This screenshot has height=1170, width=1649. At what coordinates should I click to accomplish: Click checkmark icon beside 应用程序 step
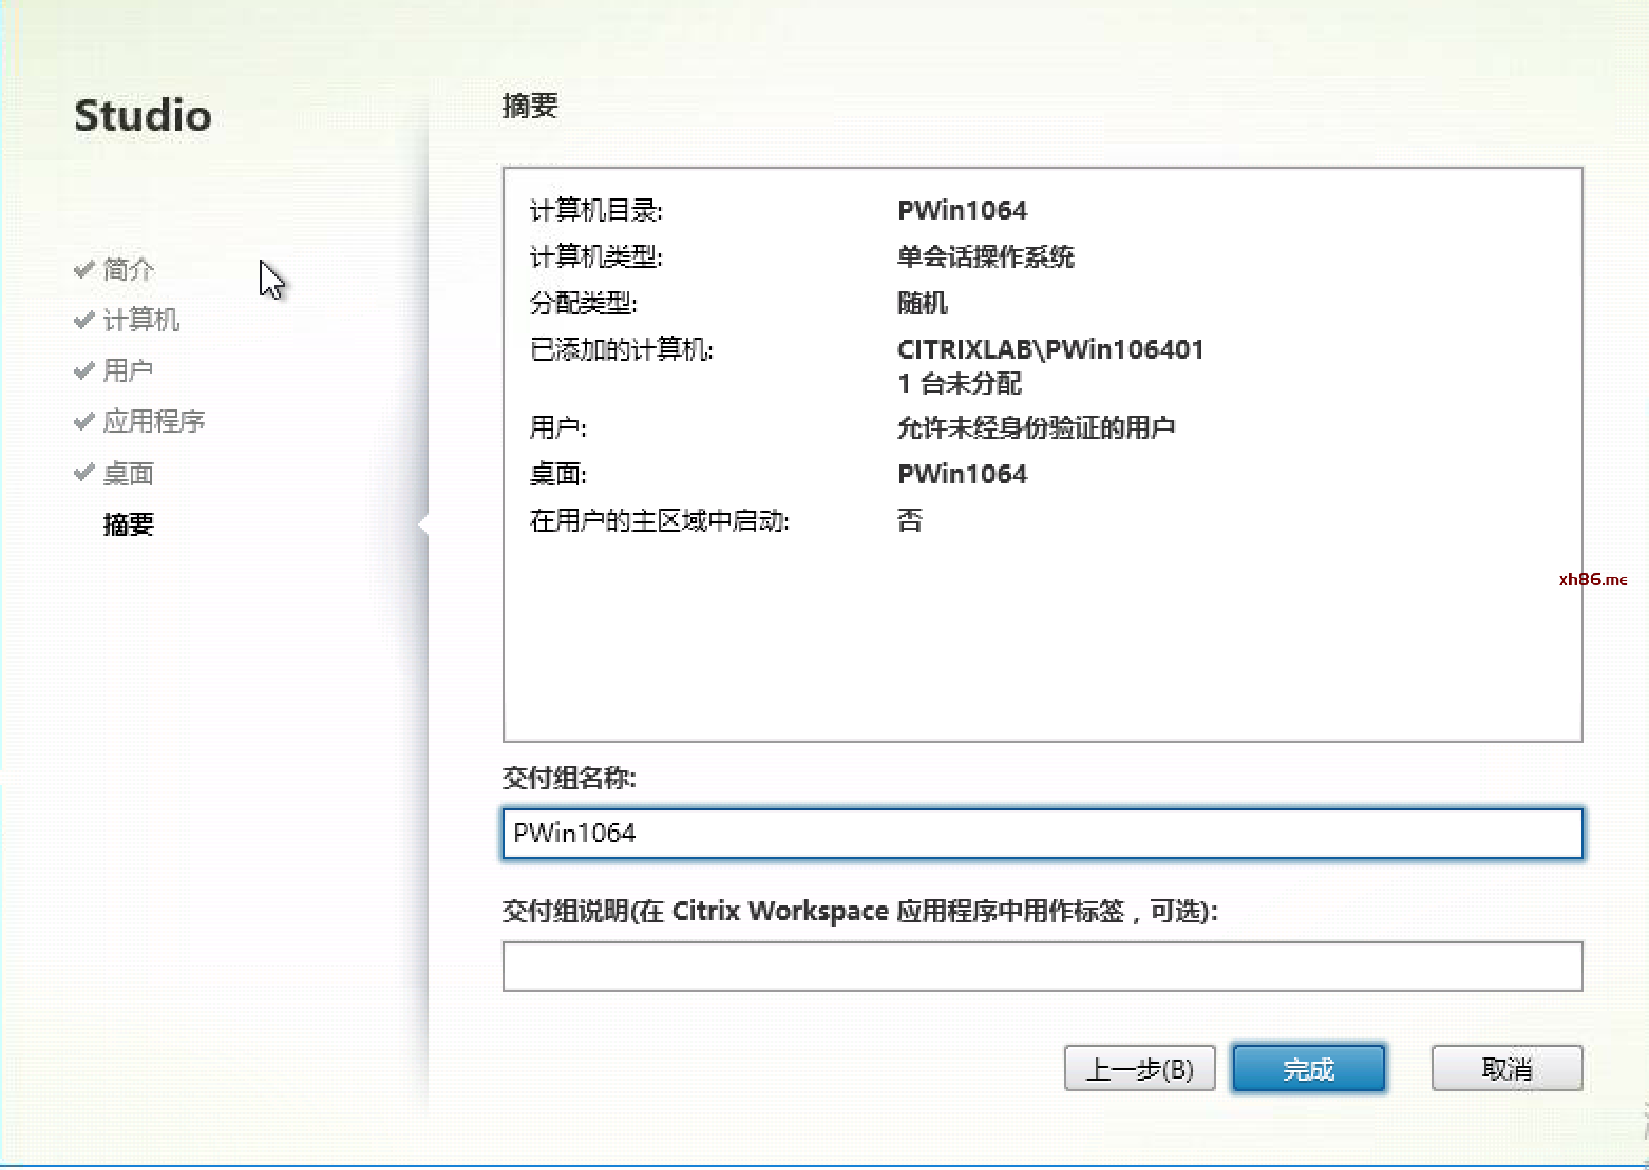point(84,421)
